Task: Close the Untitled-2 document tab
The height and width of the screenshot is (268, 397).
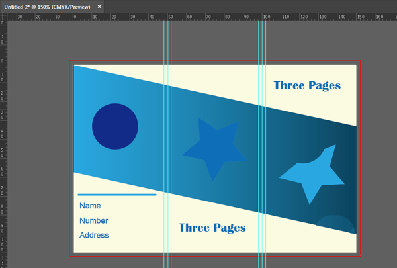Action: point(100,5)
